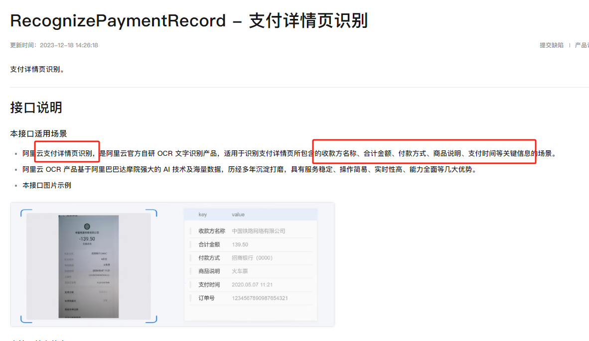Click the 支付详情页识别。 summary line

[39, 69]
